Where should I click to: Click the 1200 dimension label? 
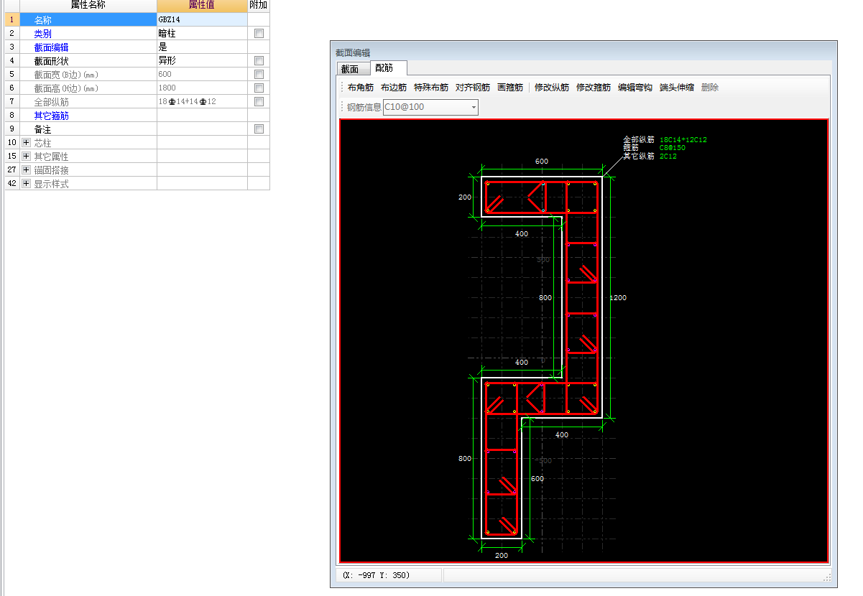[618, 297]
